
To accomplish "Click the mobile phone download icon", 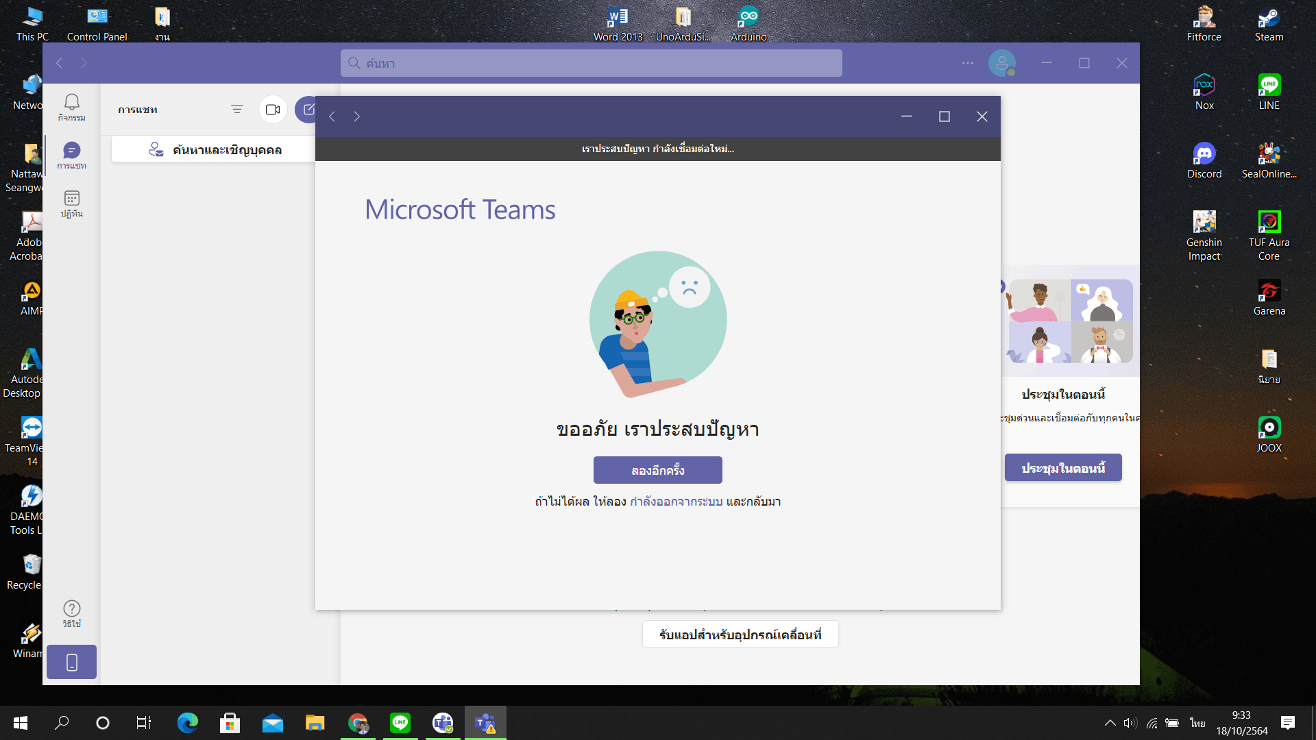I will click(x=71, y=662).
